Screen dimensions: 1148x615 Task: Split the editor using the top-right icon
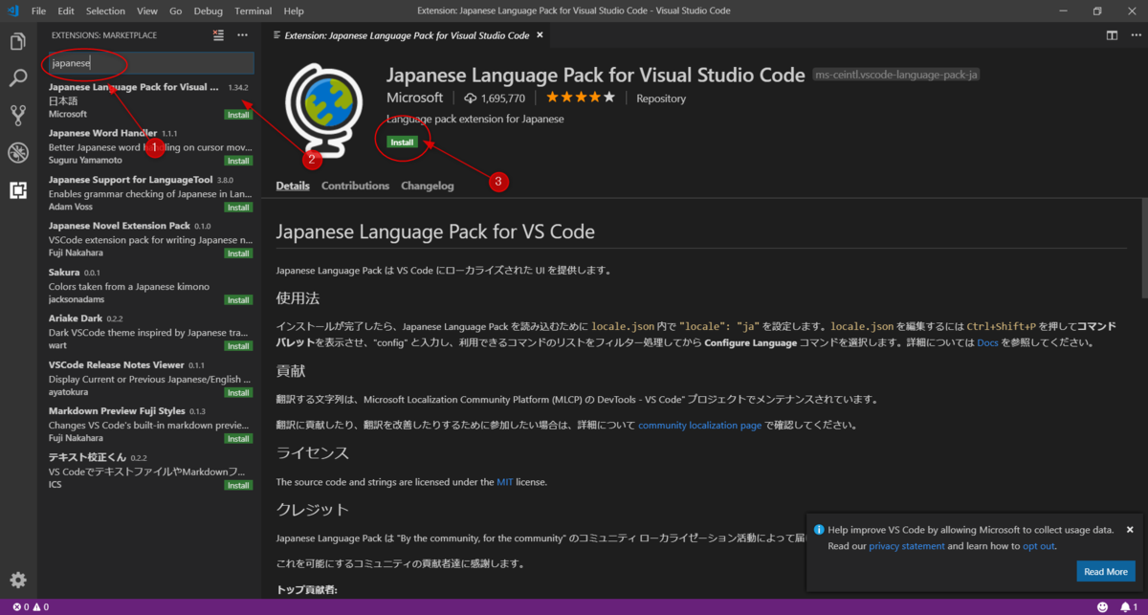click(1112, 34)
